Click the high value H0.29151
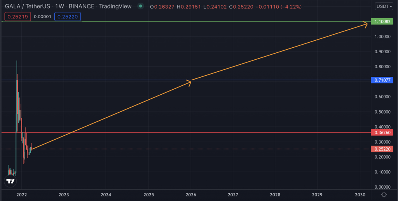This screenshot has width=398, height=201. [189, 7]
